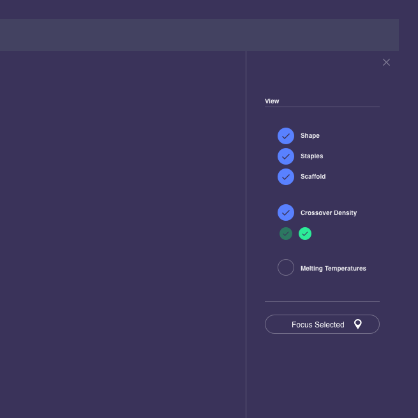418x418 pixels.
Task: Click the Shape label text
Action: [x=310, y=136]
